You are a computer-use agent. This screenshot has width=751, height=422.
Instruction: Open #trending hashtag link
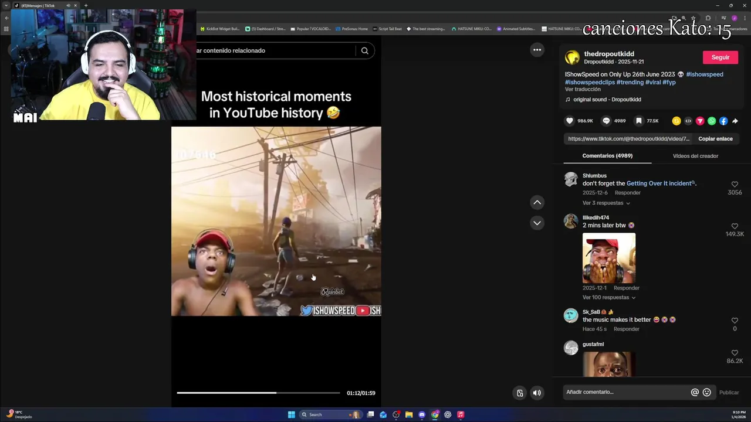pos(630,82)
